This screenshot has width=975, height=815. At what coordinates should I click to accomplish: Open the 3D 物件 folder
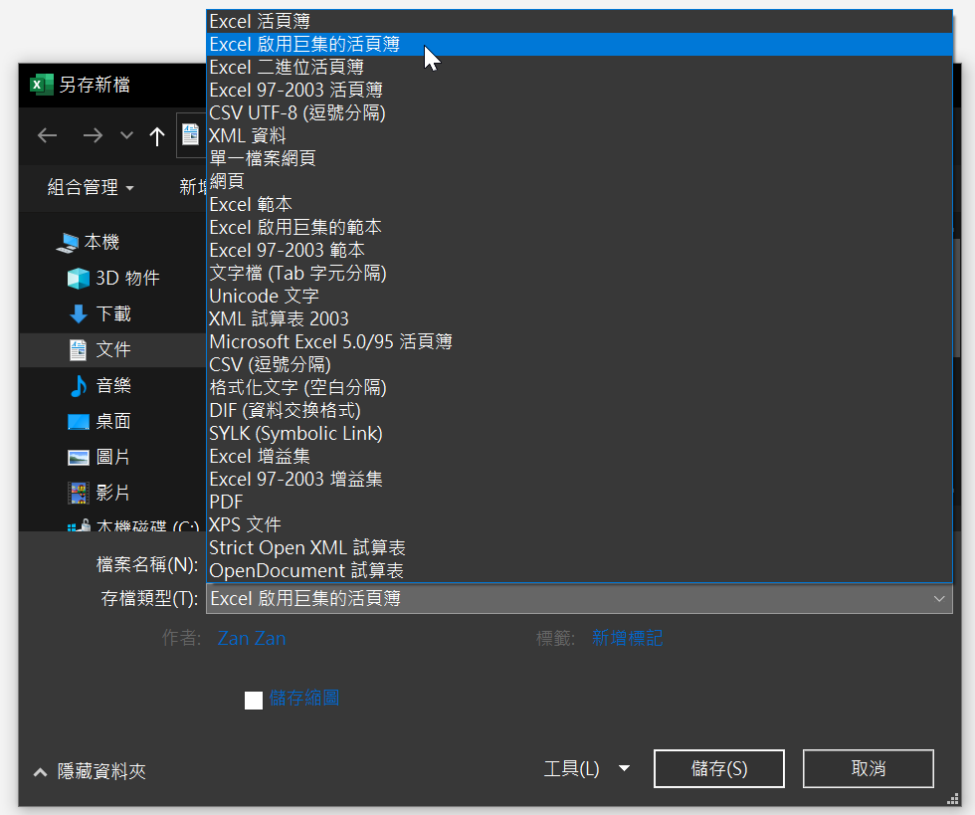click(127, 278)
